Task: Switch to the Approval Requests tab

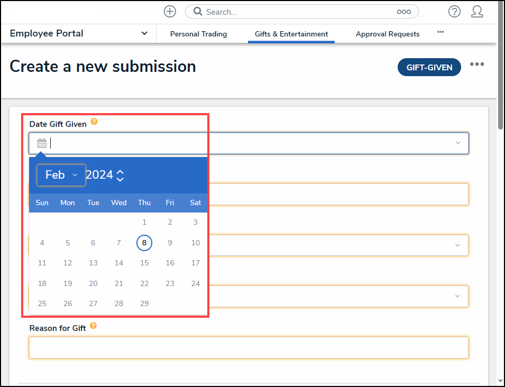Action: coord(388,34)
